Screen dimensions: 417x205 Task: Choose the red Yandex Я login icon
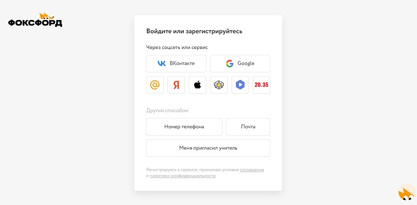pos(176,85)
